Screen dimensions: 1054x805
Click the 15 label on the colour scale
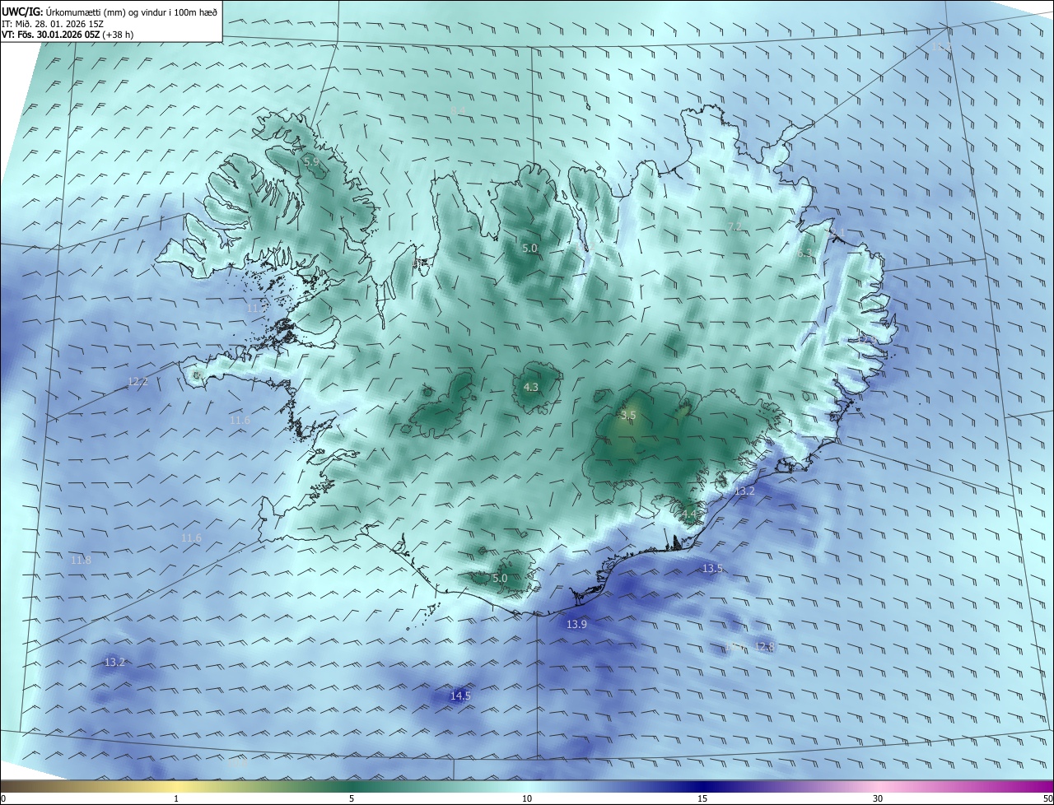pos(702,798)
